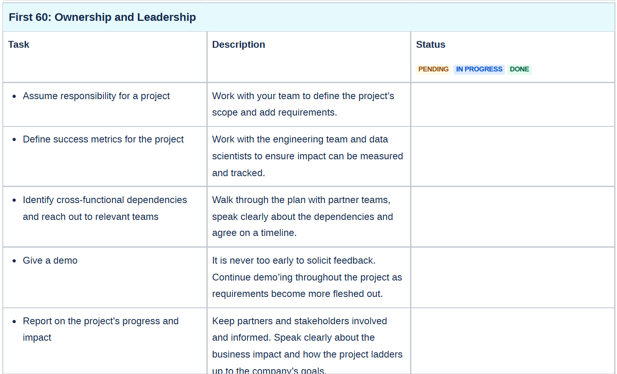Screen dimensions: 617x374
Task: Click empty status cell for "Define success metrics" row
Action: tap(512, 156)
